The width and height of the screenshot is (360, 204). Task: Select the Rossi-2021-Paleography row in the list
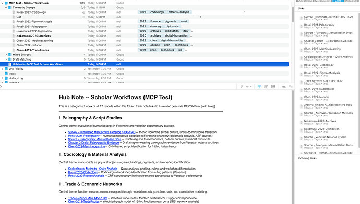(x=144, y=27)
